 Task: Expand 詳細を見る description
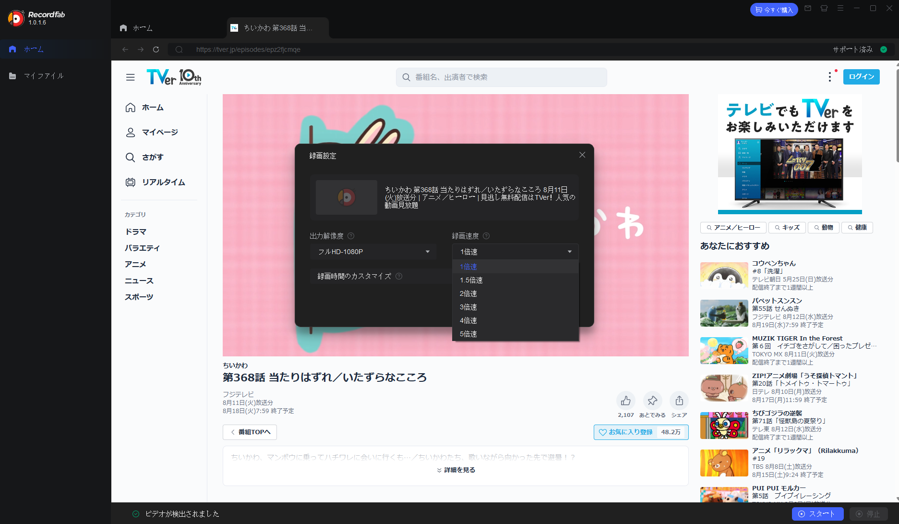click(455, 470)
